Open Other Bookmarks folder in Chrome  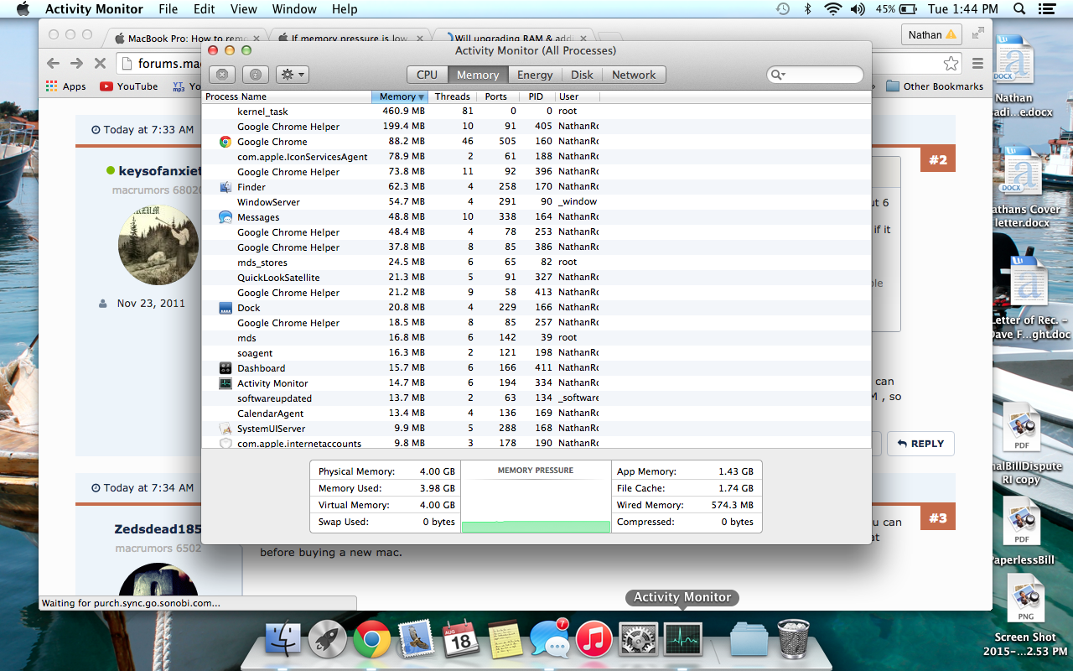pyautogui.click(x=935, y=86)
